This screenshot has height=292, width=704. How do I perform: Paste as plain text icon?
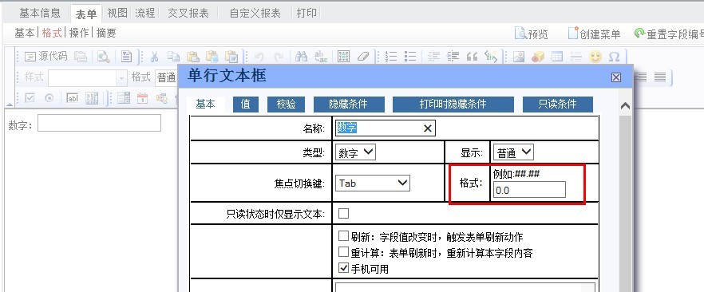pyautogui.click(x=212, y=57)
